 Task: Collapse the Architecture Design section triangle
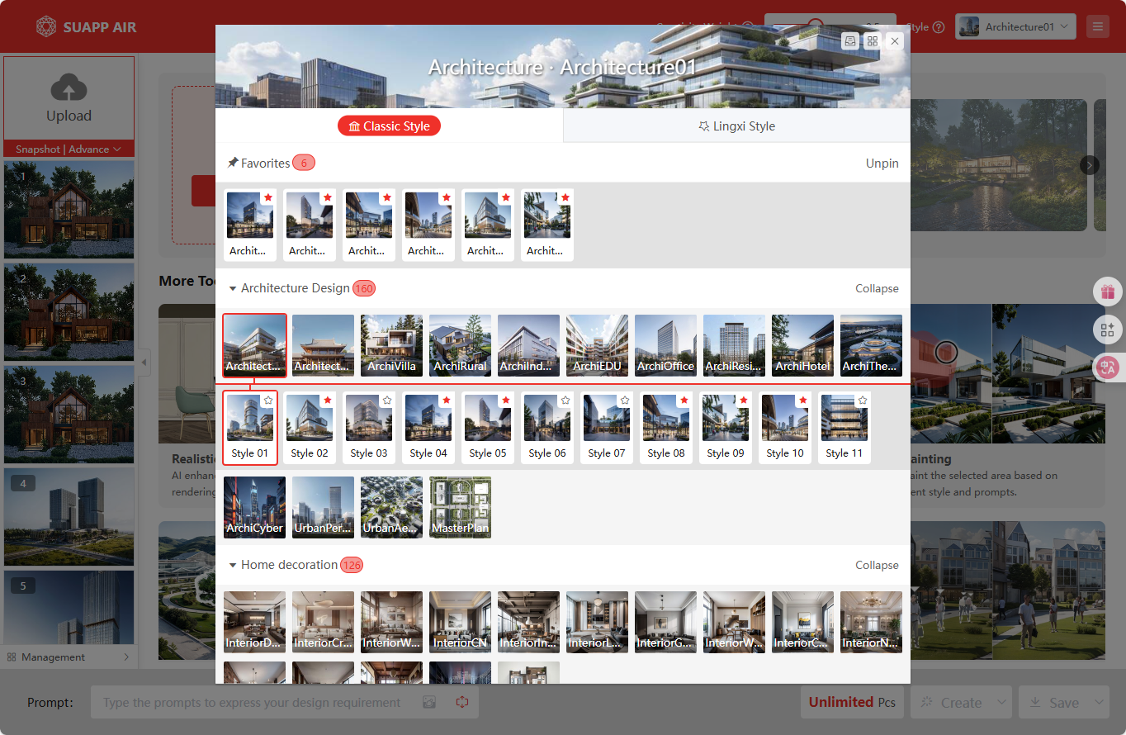[233, 289]
